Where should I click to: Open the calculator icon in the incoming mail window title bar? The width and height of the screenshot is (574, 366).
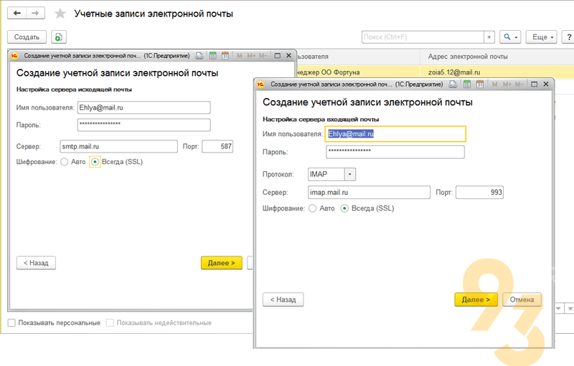(x=467, y=85)
